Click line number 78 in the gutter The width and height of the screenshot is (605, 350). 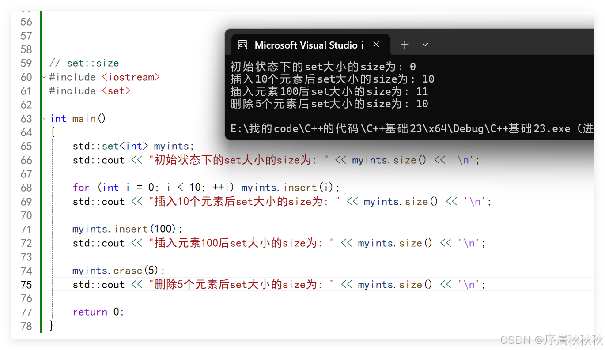(26, 326)
